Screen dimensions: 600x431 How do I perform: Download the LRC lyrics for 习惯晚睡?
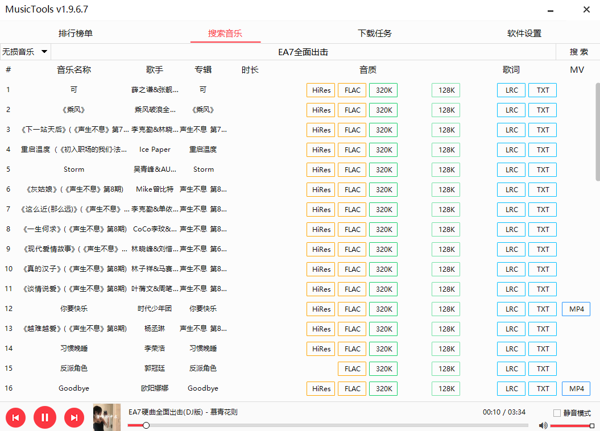pyautogui.click(x=511, y=349)
